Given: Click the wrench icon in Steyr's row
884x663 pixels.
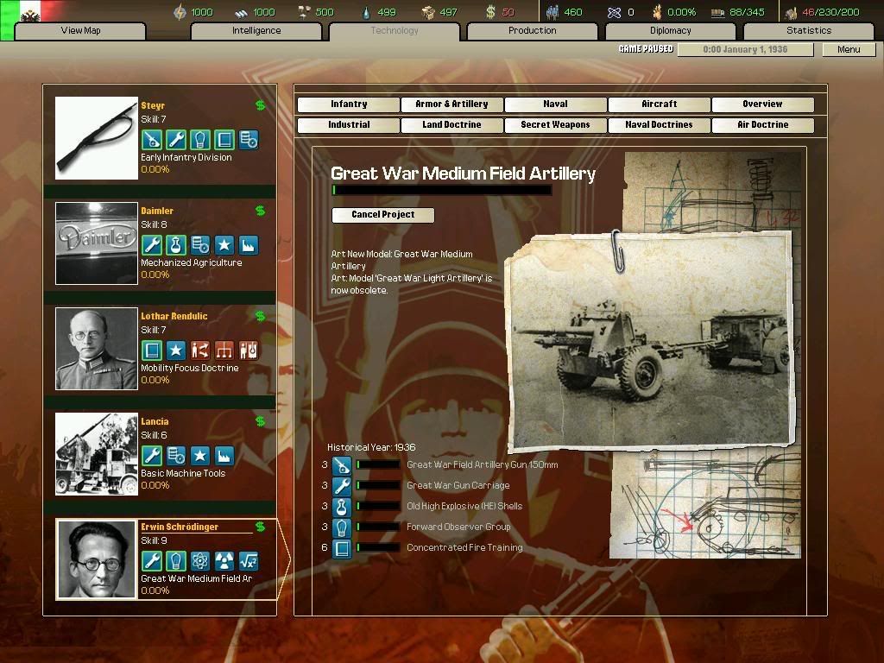Looking at the screenshot, I should [176, 139].
